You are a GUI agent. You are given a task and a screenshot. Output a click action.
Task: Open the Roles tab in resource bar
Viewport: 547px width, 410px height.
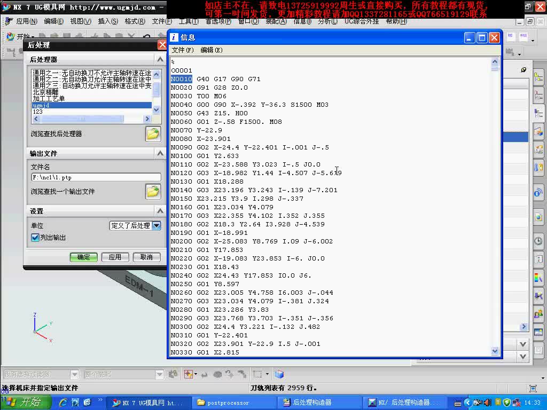coord(538,314)
